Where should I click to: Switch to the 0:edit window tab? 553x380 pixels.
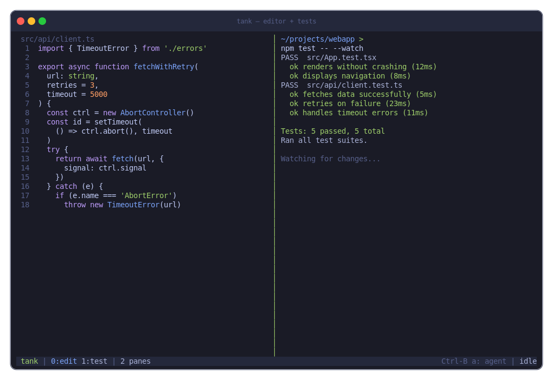click(x=64, y=361)
